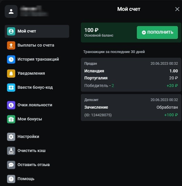Viewport: 182px width, 186px height.
Task: Close the "Мой счет" panel
Action: [x=177, y=9]
